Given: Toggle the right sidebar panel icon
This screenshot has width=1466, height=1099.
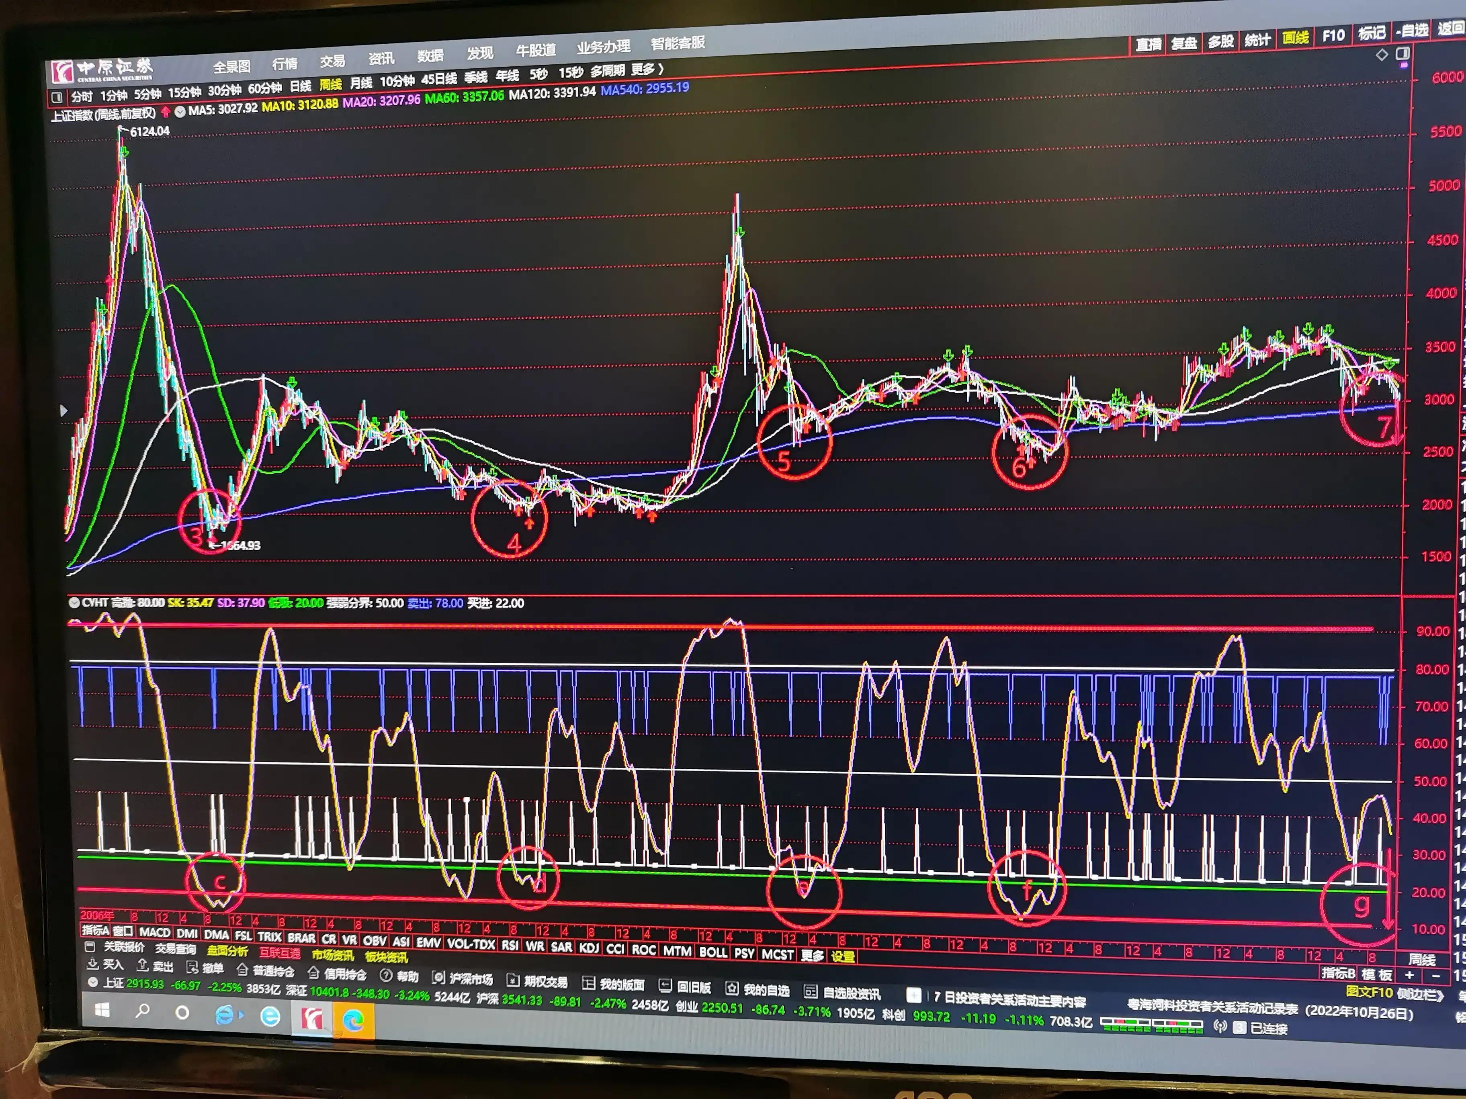Looking at the screenshot, I should pos(1403,53).
